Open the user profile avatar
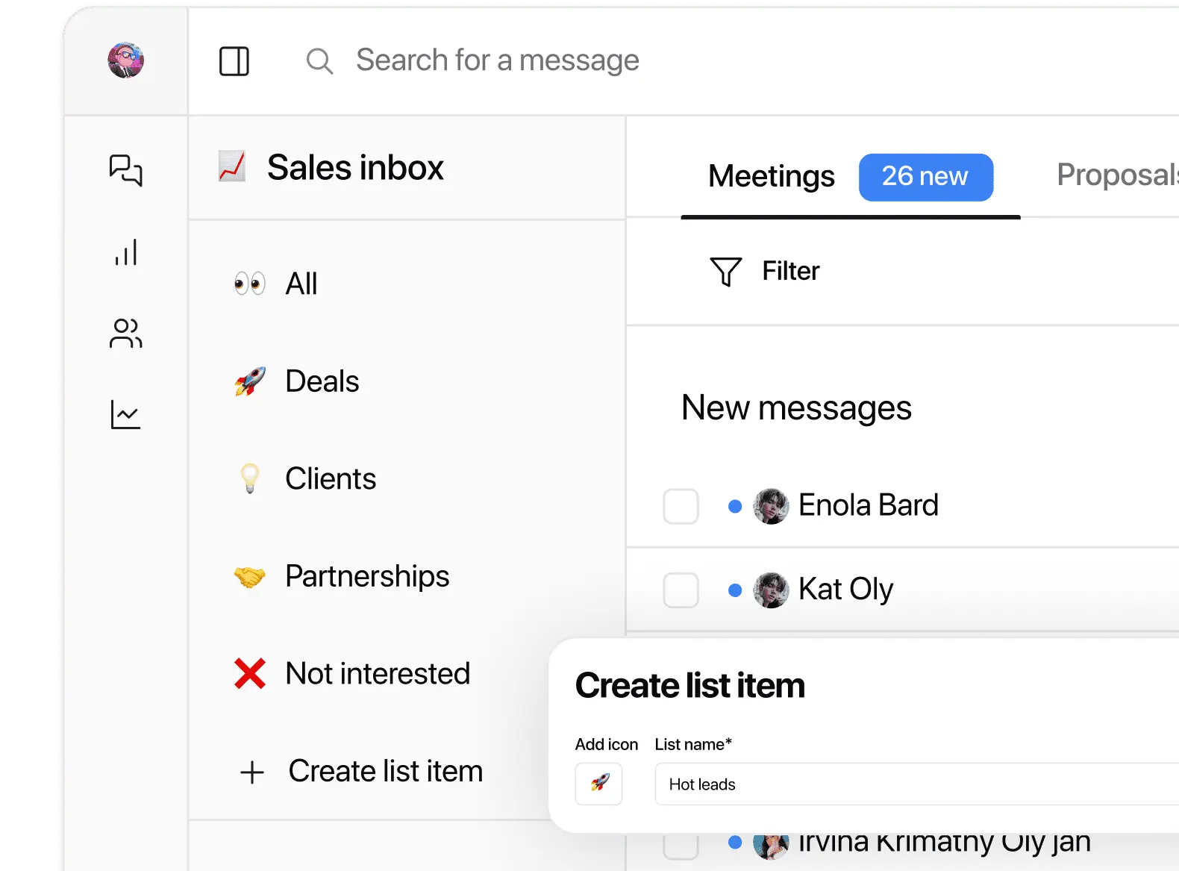The width and height of the screenshot is (1179, 871). [125, 60]
